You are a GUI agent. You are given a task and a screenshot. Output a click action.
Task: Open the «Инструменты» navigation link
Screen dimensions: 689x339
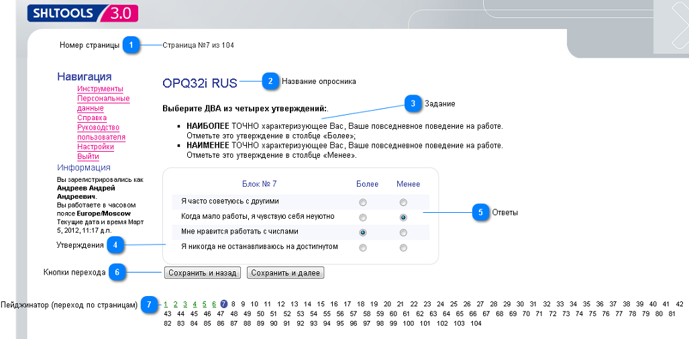click(100, 89)
